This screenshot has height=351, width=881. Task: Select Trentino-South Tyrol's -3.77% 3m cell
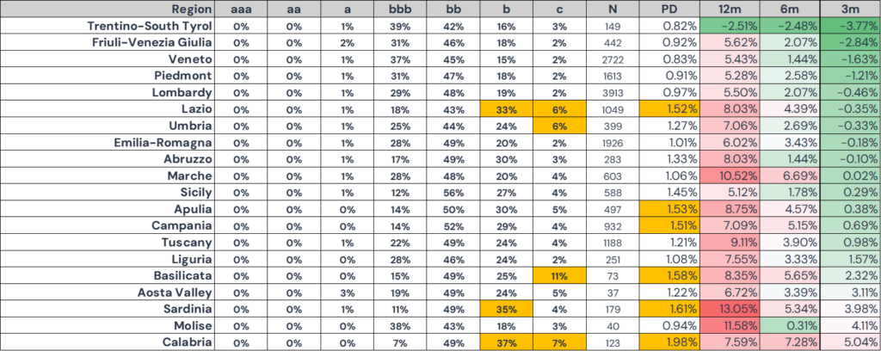pyautogui.click(x=851, y=26)
